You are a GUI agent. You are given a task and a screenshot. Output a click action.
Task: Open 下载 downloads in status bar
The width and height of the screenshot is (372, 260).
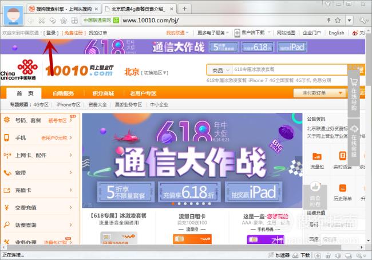301,255
